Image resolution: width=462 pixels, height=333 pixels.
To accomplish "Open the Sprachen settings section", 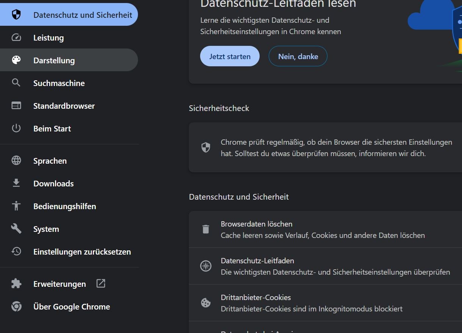I will [x=69, y=161].
